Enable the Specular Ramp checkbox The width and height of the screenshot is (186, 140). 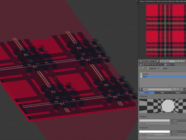coord(172,135)
